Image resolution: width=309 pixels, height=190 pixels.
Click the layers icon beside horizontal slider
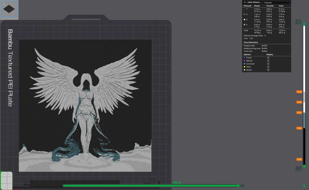[304, 186]
